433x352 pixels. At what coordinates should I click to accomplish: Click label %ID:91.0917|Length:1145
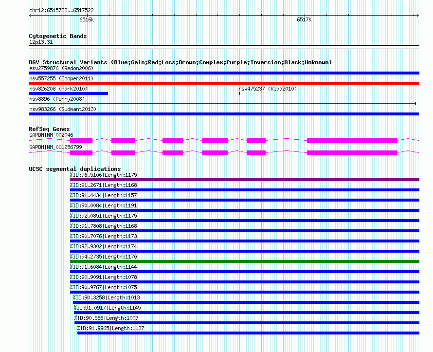point(107,308)
